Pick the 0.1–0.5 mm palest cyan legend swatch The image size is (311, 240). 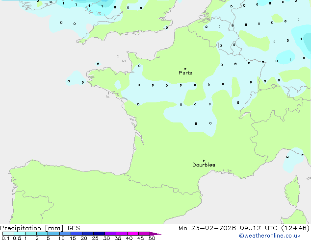coord(8,234)
